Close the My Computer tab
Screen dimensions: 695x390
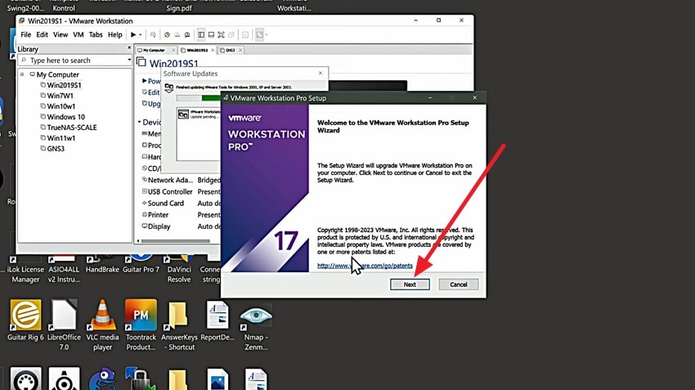click(173, 50)
